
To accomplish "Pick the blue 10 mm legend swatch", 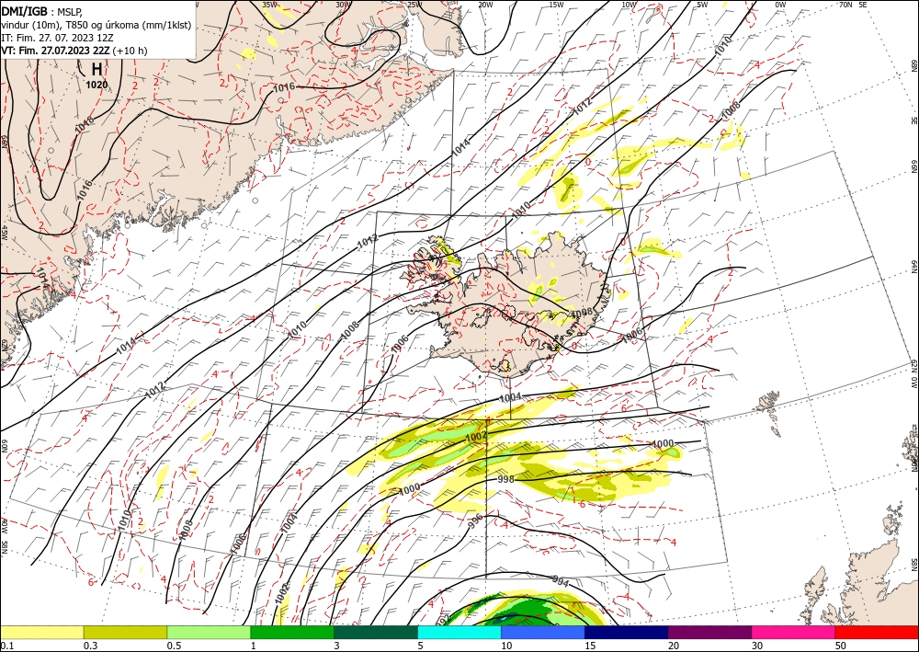I will tap(543, 632).
